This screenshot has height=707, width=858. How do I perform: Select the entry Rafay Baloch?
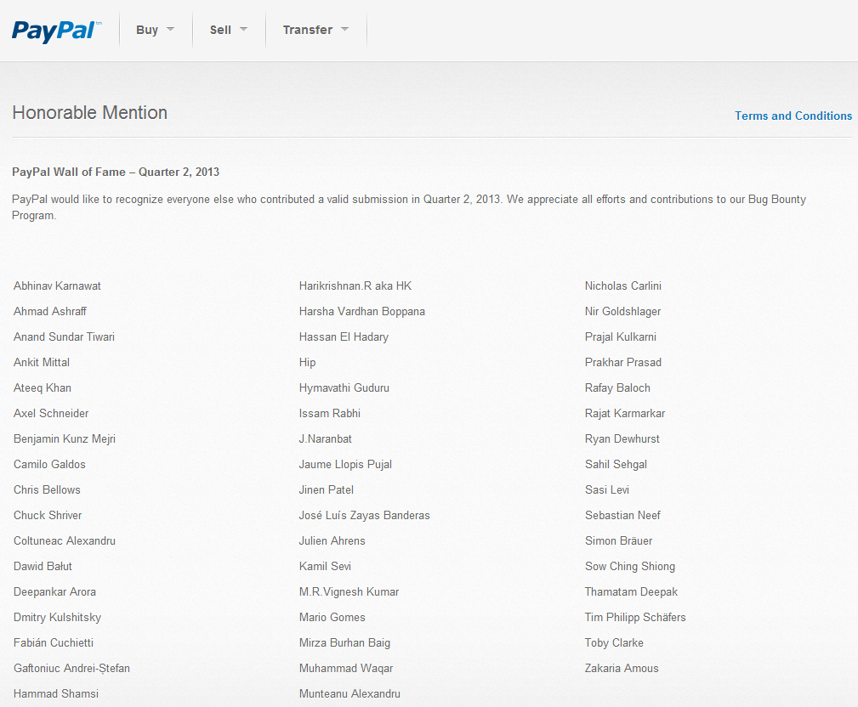618,387
